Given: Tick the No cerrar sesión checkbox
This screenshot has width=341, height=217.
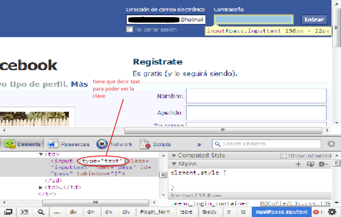Looking at the screenshot, I should [x=130, y=29].
